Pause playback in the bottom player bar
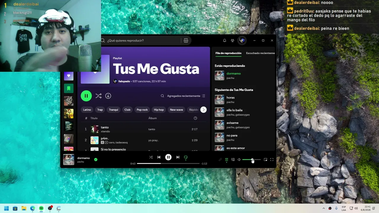Viewport: 379px width, 213px height. (x=168, y=157)
